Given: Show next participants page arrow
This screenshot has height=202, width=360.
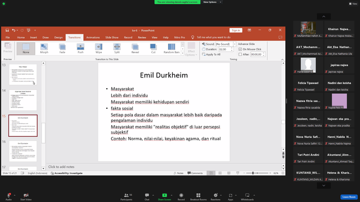Looking at the screenshot, I should coord(324,186).
